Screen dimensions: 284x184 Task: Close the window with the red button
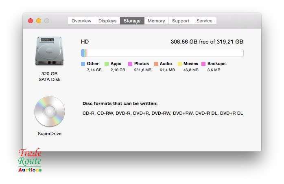point(31,21)
